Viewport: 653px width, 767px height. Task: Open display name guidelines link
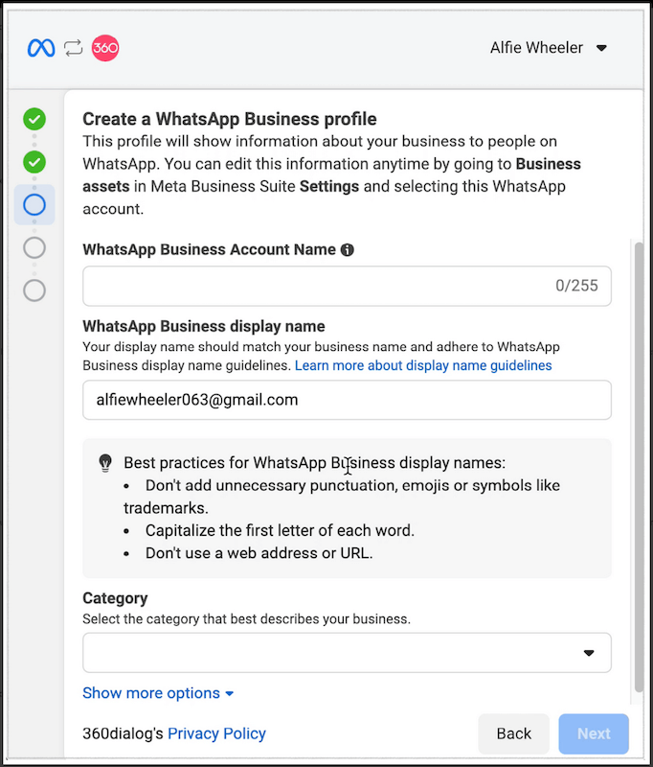423,365
